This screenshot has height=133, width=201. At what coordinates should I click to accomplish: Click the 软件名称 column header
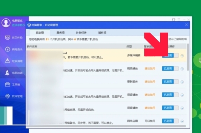[32, 47]
